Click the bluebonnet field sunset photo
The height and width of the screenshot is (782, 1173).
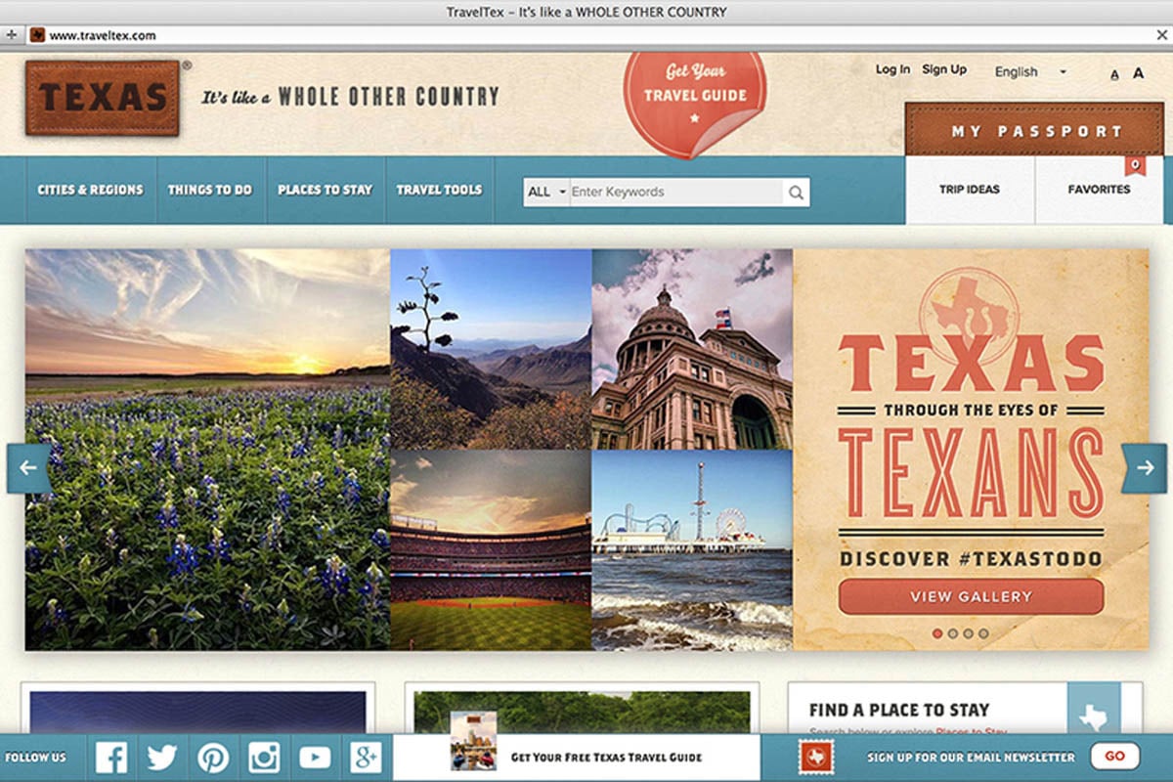tap(207, 450)
